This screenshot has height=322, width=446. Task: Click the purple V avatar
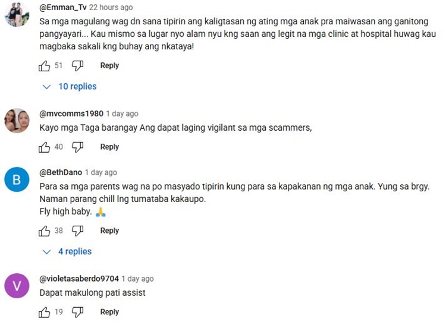17,286
